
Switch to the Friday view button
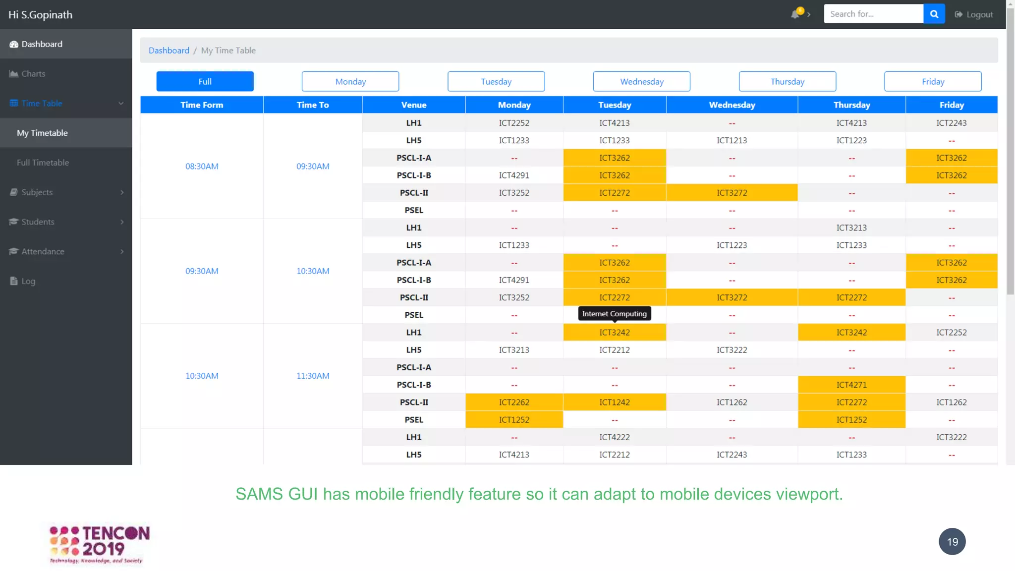[933, 81]
